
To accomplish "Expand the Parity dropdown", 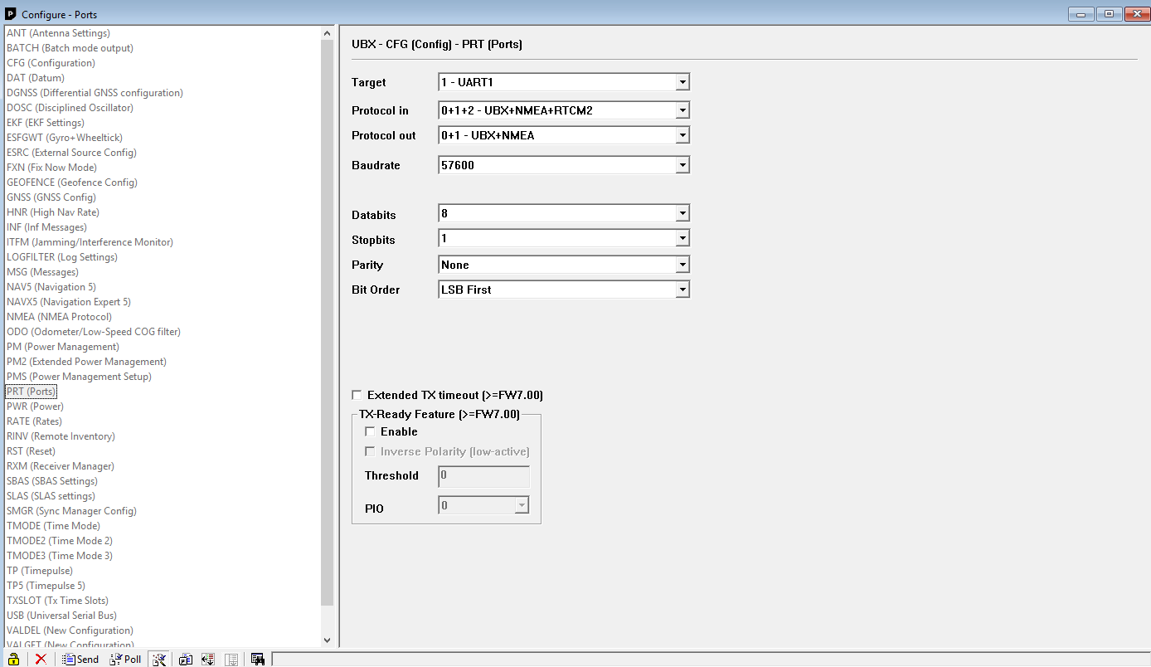I will (x=682, y=265).
